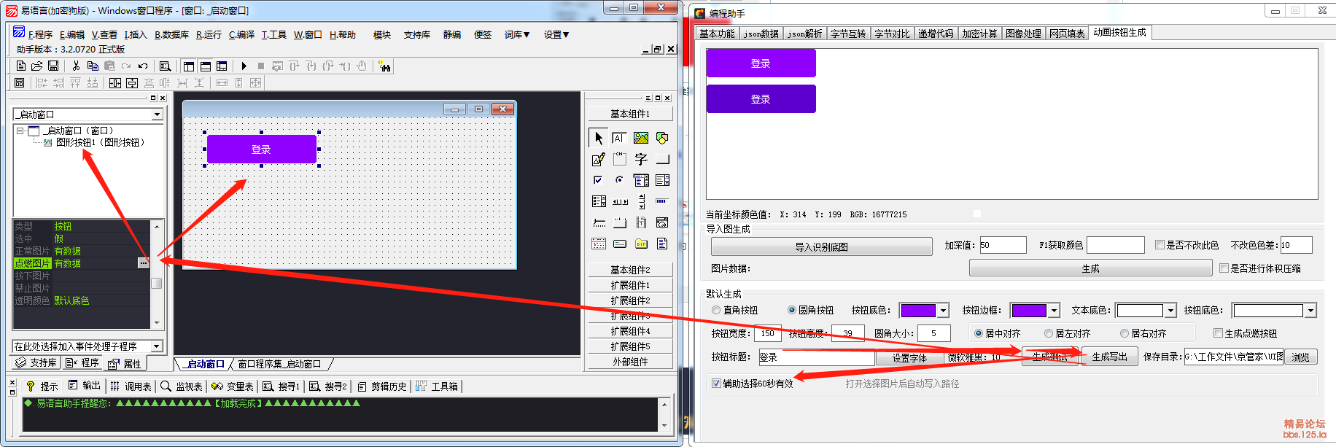Switch to the 图像处理 tab

point(1023,34)
